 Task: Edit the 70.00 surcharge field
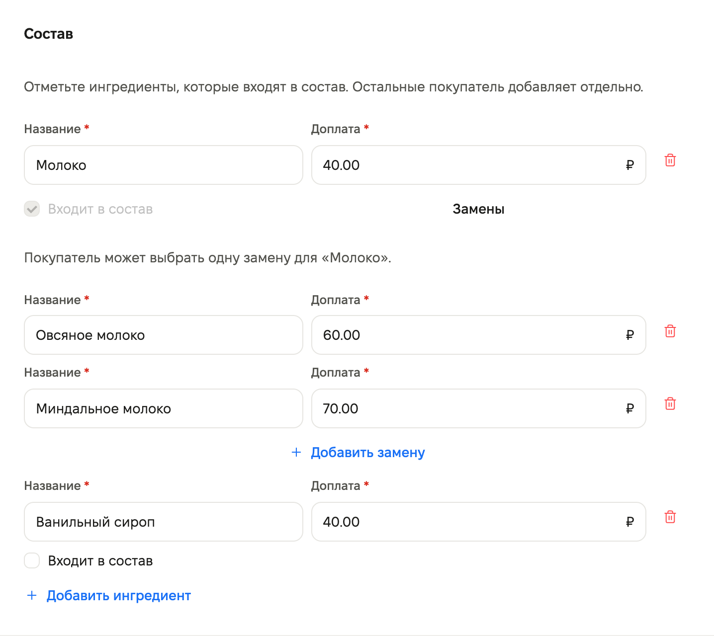478,408
